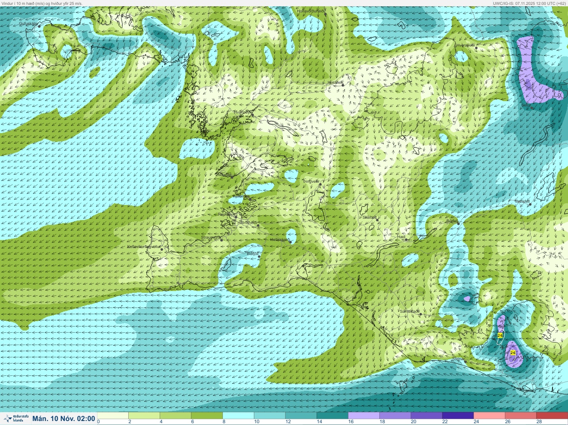Image resolution: width=568 pixels, height=425 pixels.
Task: Click the Holtavörðuheiði station marker
Action: pos(325,14)
